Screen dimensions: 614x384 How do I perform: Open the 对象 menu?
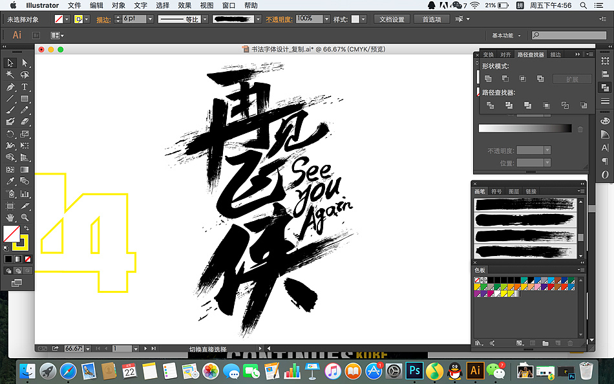pyautogui.click(x=118, y=5)
